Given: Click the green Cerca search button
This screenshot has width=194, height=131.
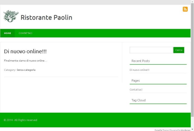Looking at the screenshot, I should 179,50.
